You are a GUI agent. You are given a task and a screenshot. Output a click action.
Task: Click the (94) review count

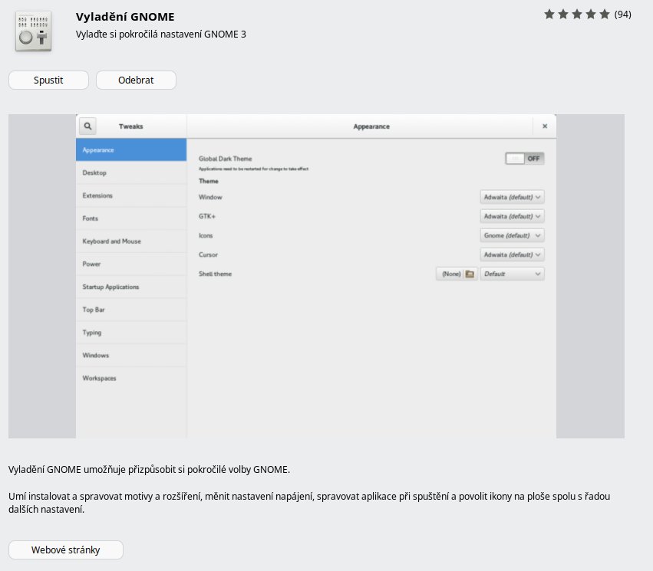click(x=622, y=15)
